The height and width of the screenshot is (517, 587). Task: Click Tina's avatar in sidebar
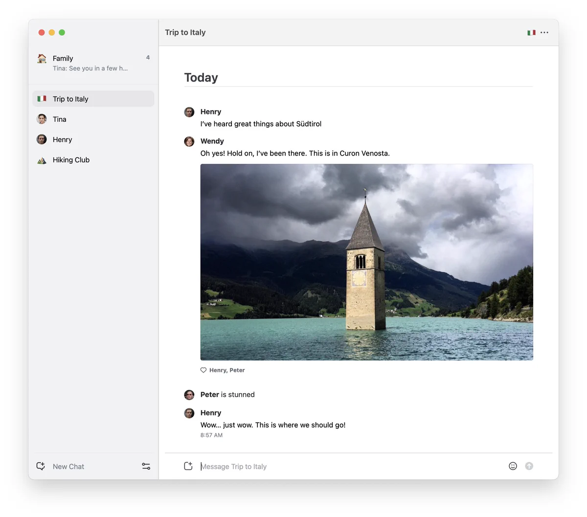point(42,119)
